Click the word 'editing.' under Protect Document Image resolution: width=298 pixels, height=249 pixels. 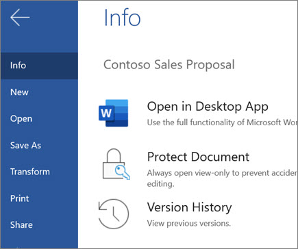click(160, 184)
